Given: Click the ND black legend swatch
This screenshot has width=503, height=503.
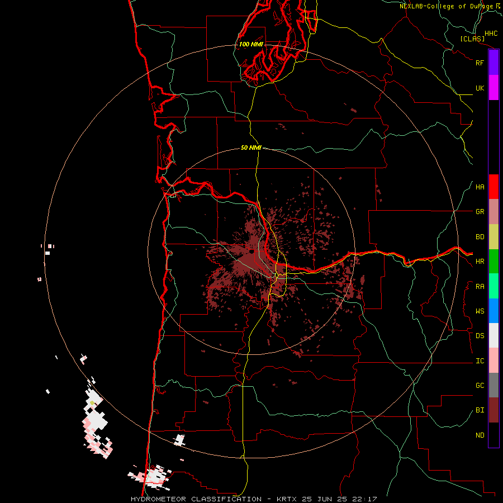Looking at the screenshot, I should [x=493, y=435].
